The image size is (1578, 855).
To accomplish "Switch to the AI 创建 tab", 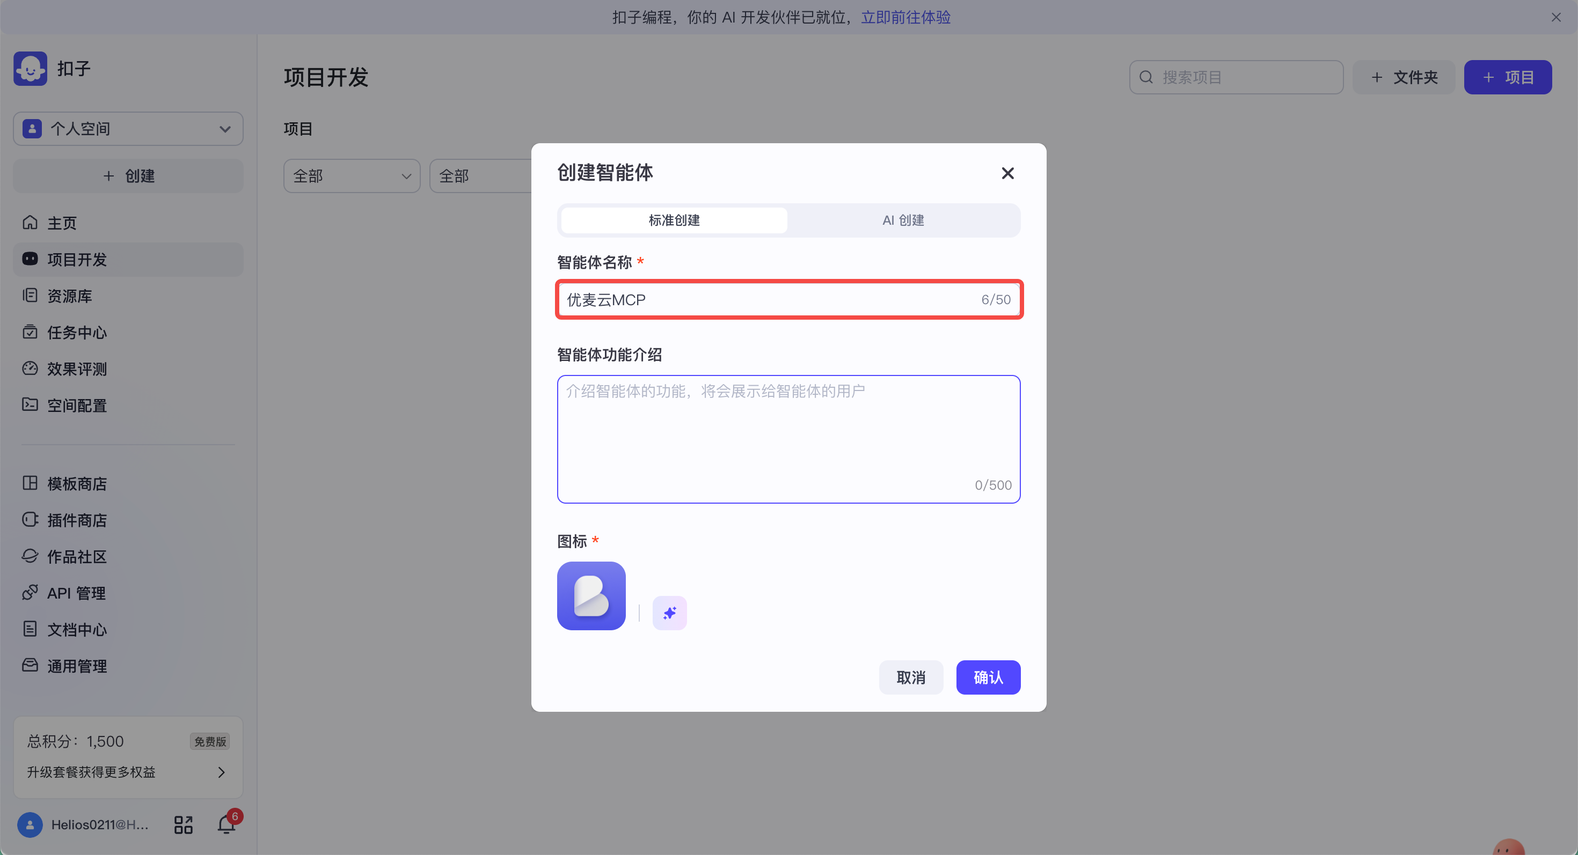I will 903,220.
